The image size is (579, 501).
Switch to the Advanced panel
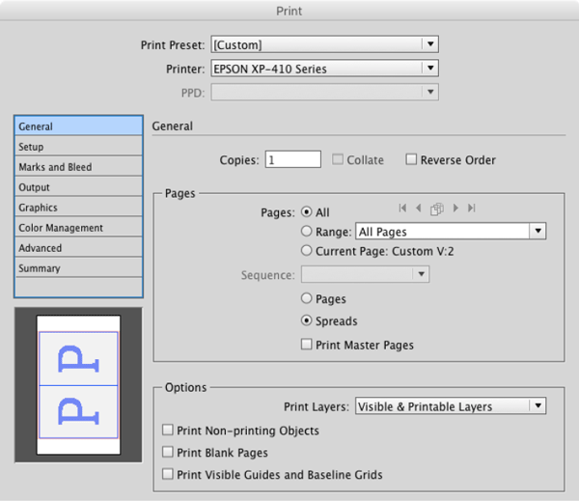point(78,248)
